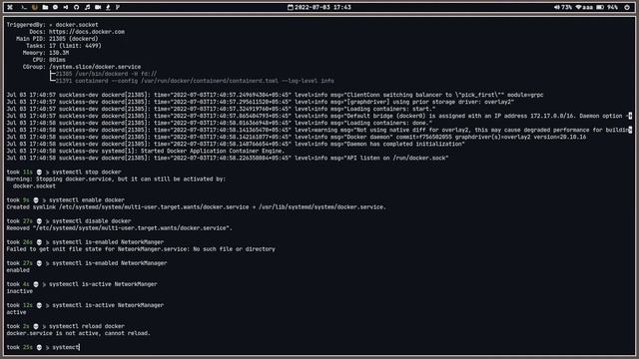The height and width of the screenshot is (359, 639).
Task: Click the 'enabled' output line
Action: 18,270
